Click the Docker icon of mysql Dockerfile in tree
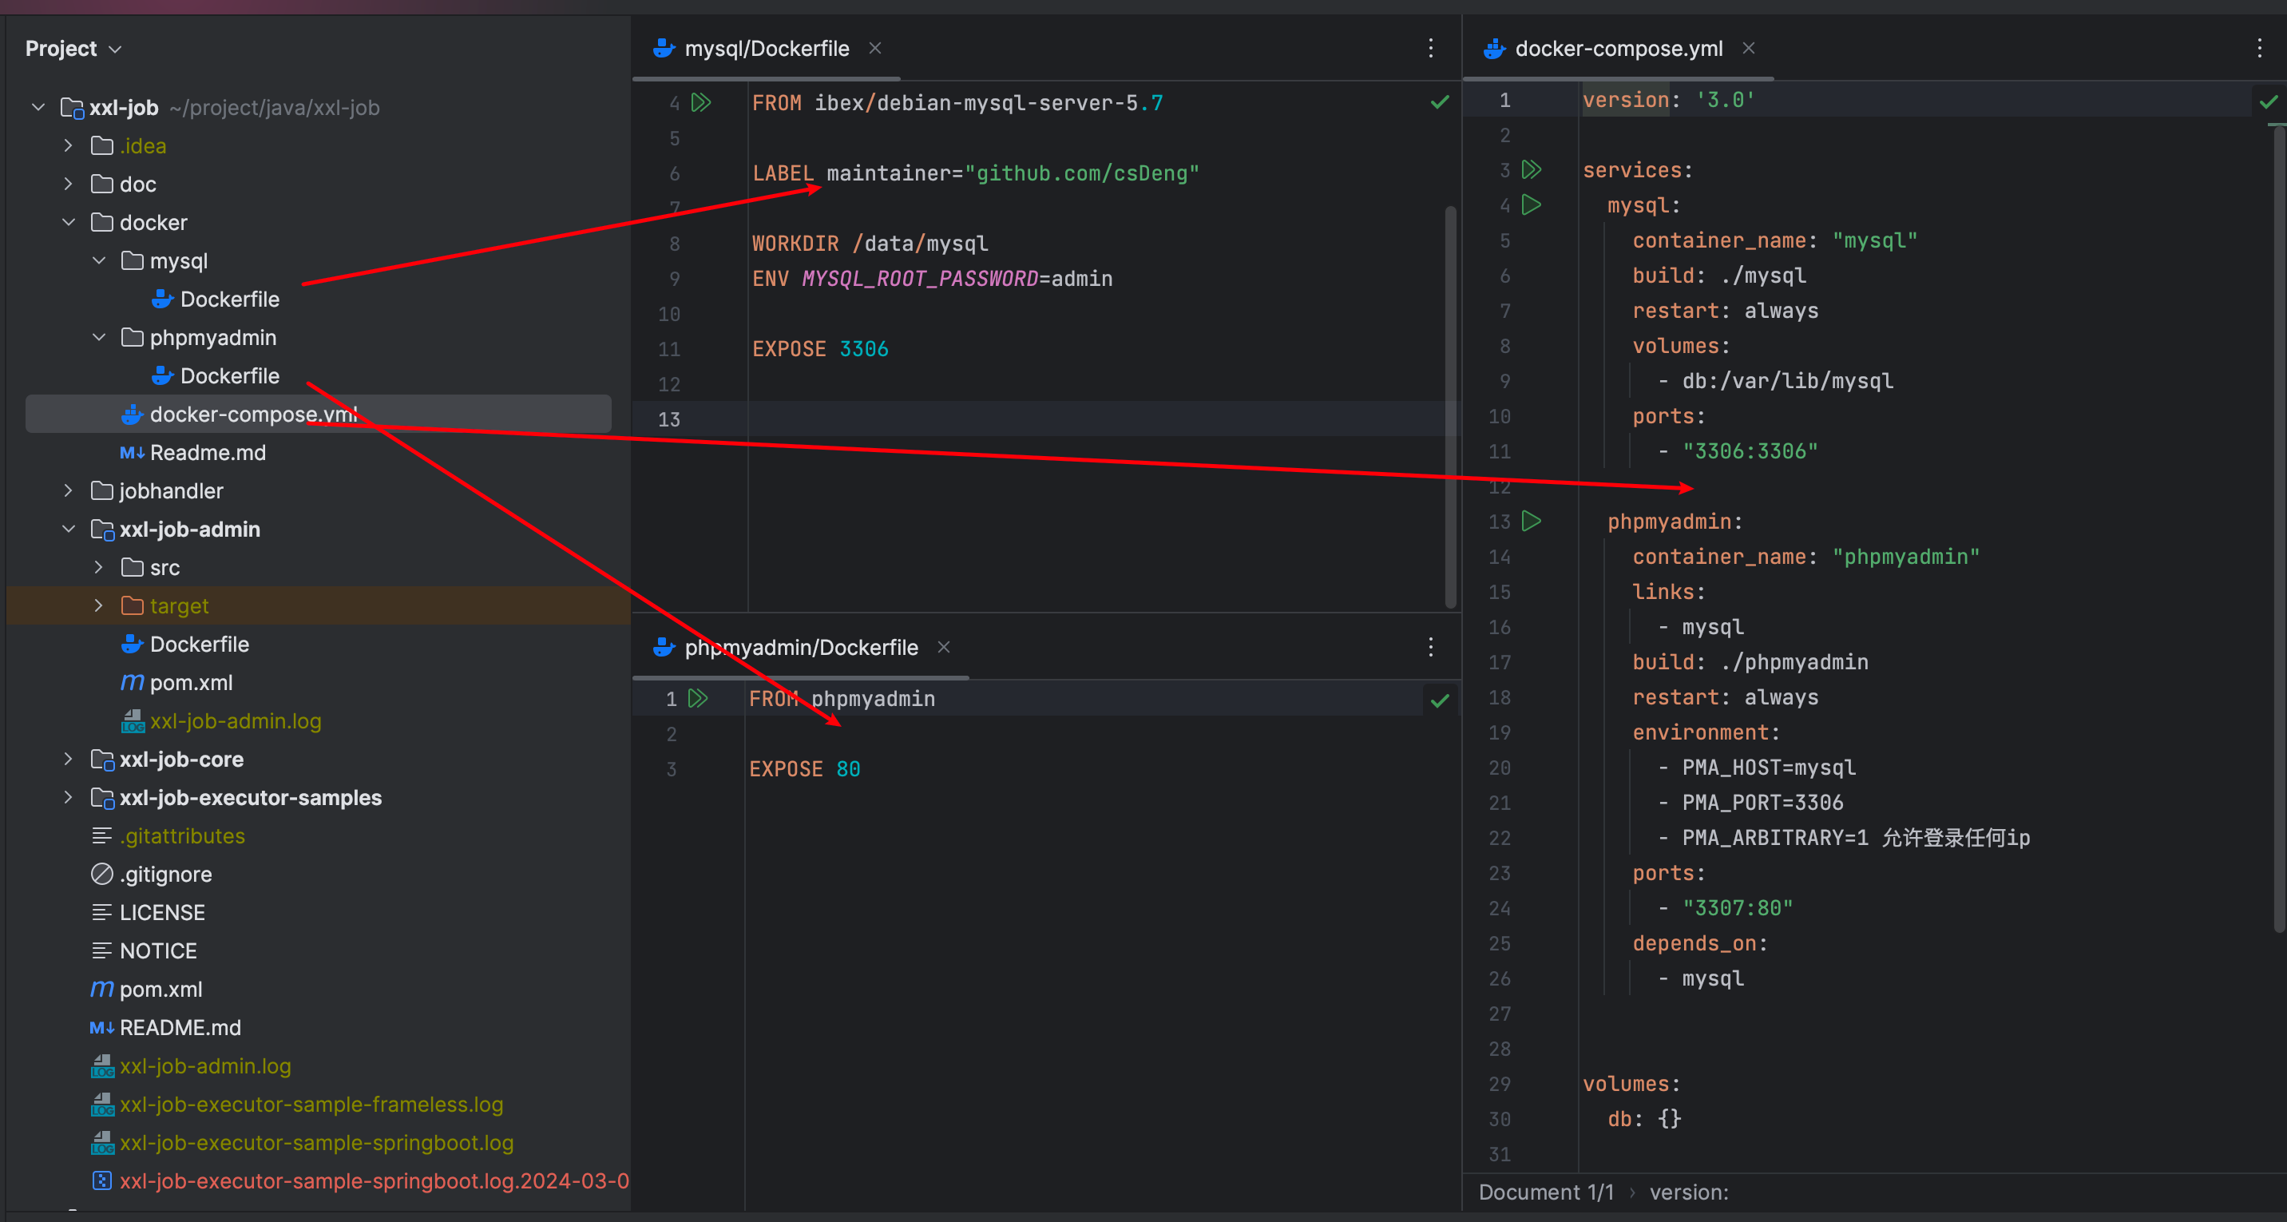Image resolution: width=2287 pixels, height=1222 pixels. (x=161, y=300)
